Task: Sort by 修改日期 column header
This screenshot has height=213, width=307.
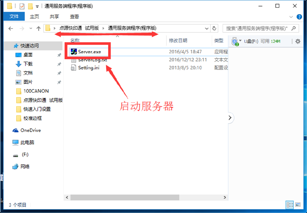Action: pos(178,40)
